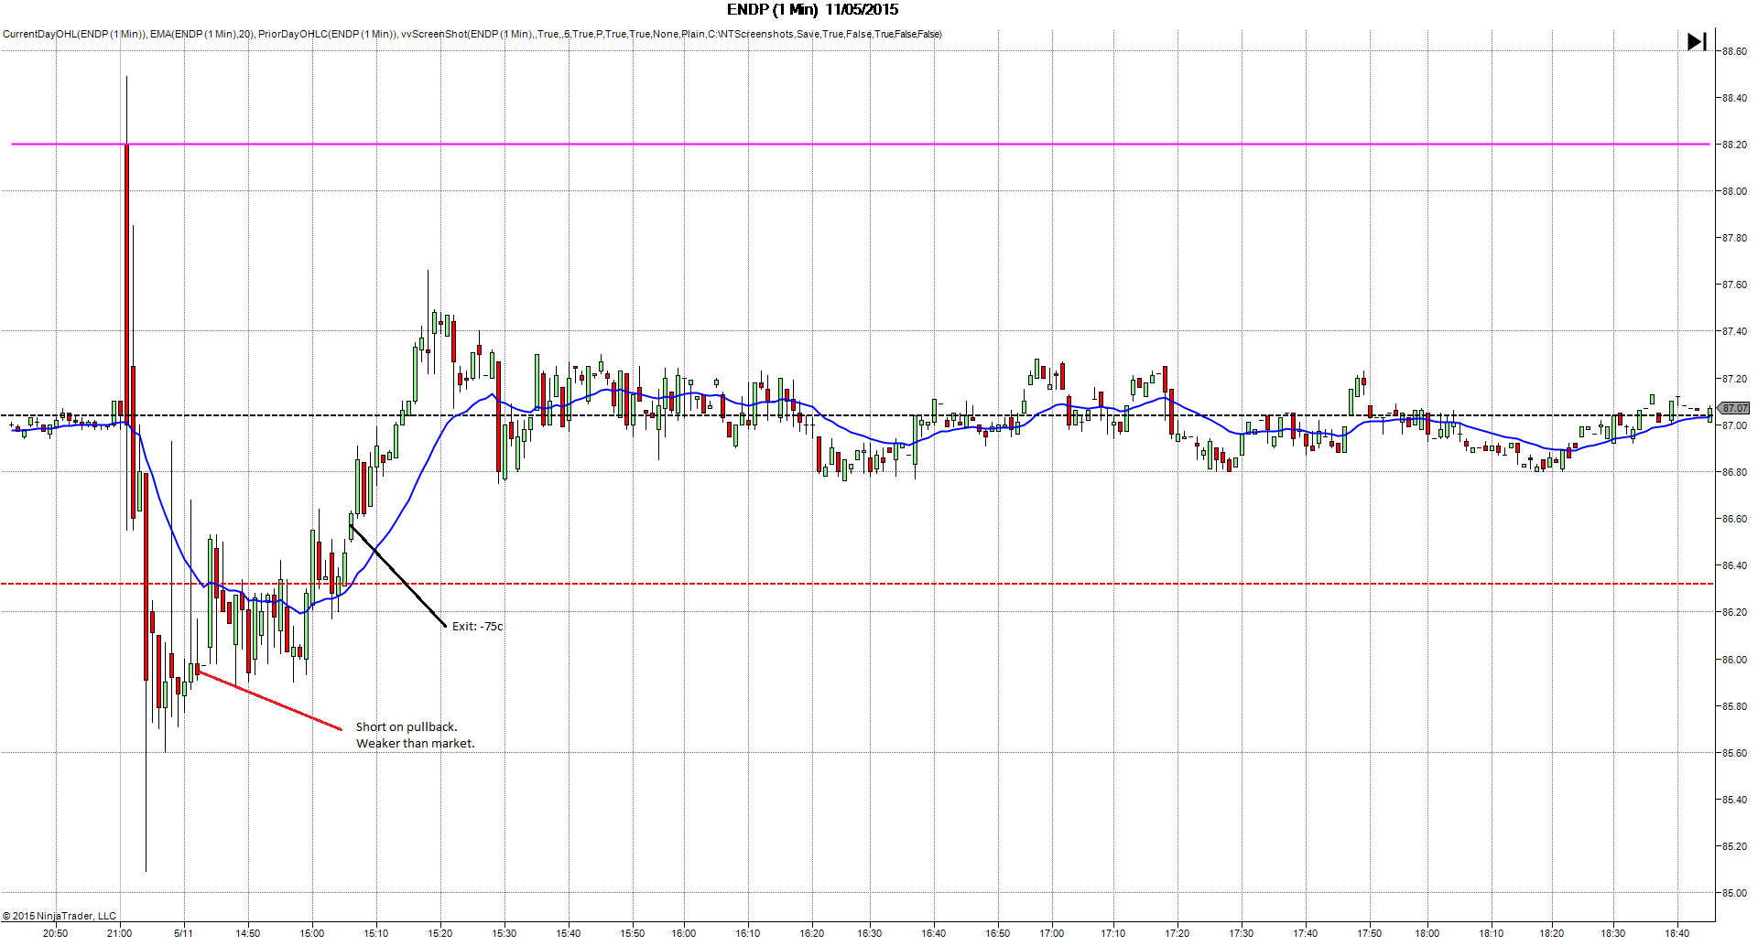The image size is (1758, 946).
Task: Click the 85.40 price axis label
Action: point(1734,800)
